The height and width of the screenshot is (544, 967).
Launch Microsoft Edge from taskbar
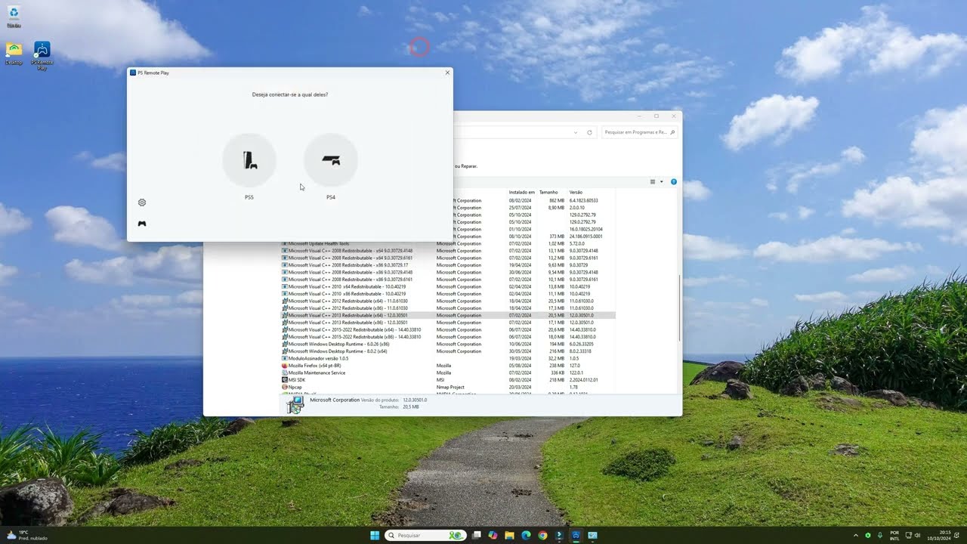click(526, 535)
